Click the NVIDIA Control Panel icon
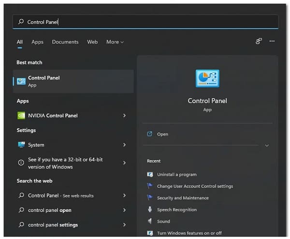Screen dimensions: 290x239 point(21,116)
